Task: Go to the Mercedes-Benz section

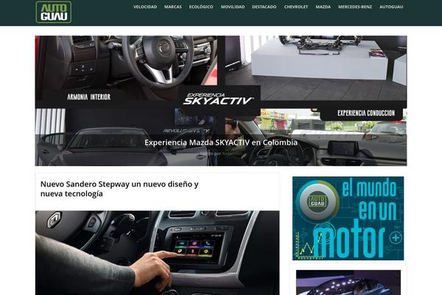Action: click(355, 7)
